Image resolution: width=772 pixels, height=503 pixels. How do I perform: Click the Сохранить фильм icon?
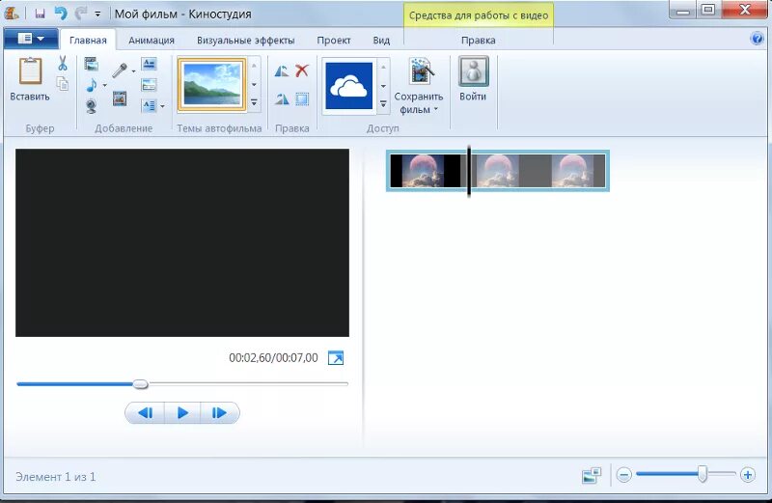(421, 72)
